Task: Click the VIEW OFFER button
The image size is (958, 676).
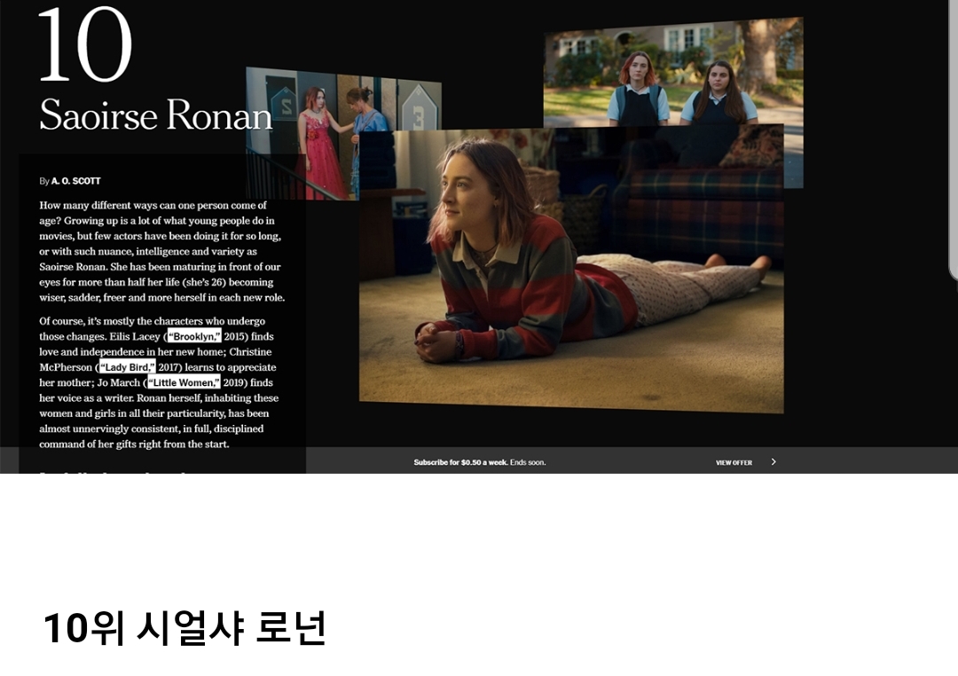Action: coord(734,463)
